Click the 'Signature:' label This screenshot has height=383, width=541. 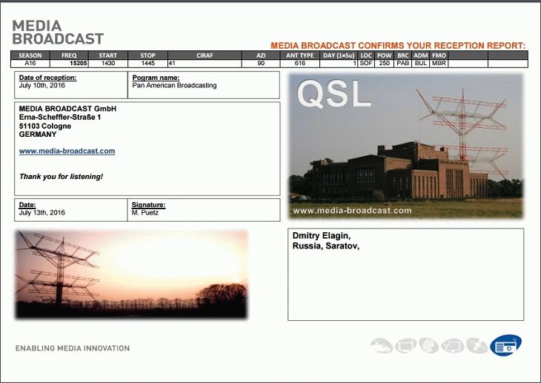point(148,205)
